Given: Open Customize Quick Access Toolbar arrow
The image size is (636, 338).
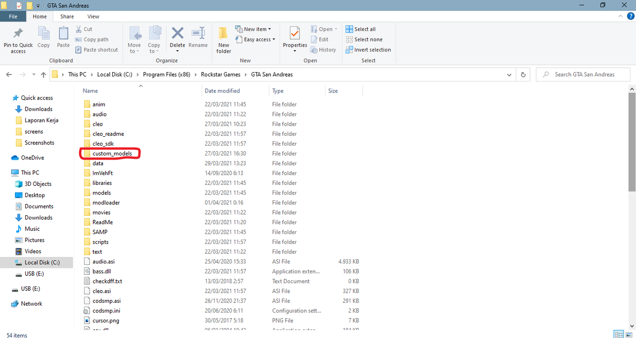Looking at the screenshot, I should (38, 5).
